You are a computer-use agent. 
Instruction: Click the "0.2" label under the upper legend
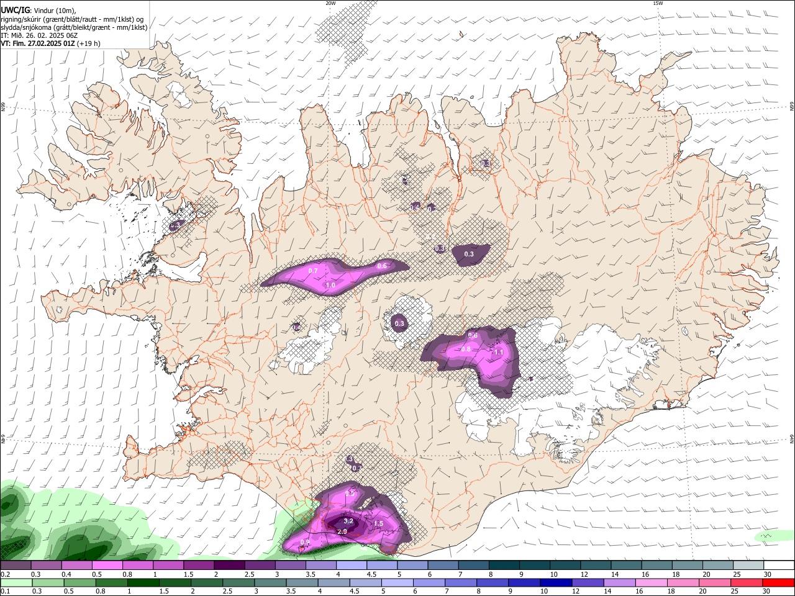click(4, 574)
